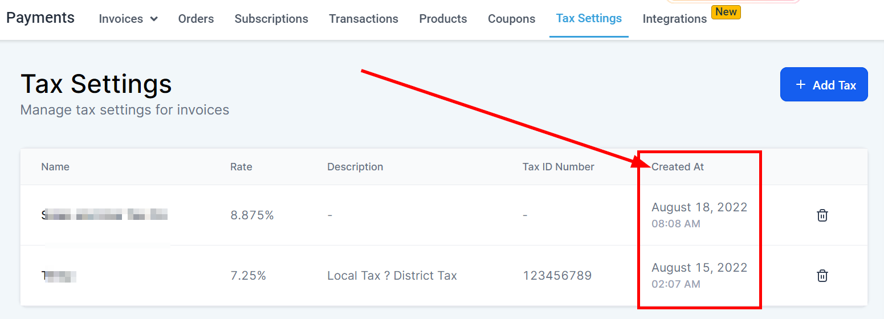Delete the 8.875% tax entry
Screen dimensions: 884x319
click(x=822, y=215)
